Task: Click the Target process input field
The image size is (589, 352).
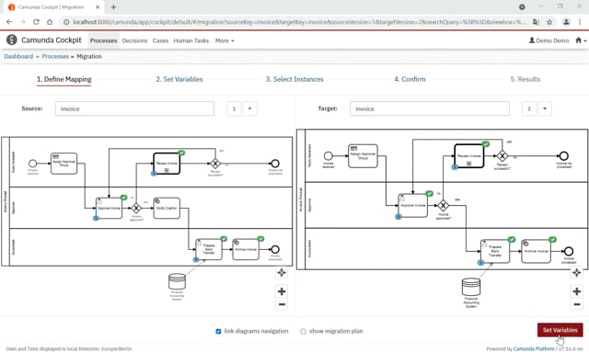Action: pos(430,108)
